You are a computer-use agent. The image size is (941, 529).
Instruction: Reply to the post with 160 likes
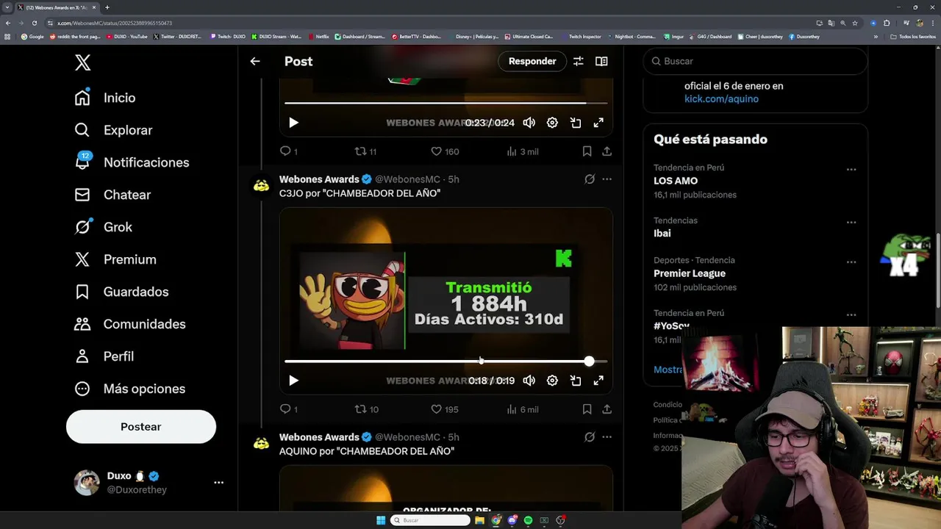(x=289, y=151)
